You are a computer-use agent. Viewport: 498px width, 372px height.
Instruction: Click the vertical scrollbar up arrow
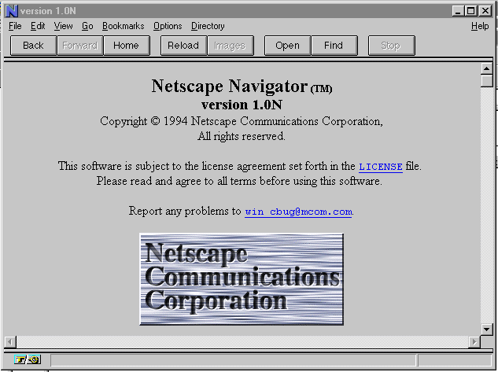coord(486,68)
